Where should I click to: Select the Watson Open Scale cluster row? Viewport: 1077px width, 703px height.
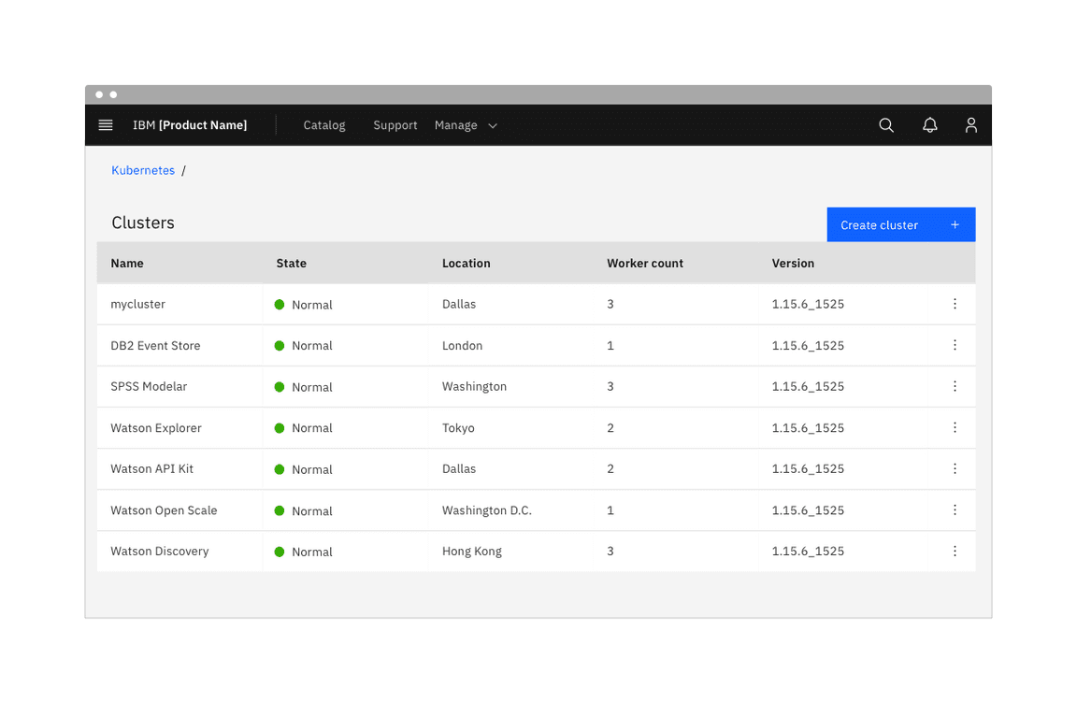point(164,510)
